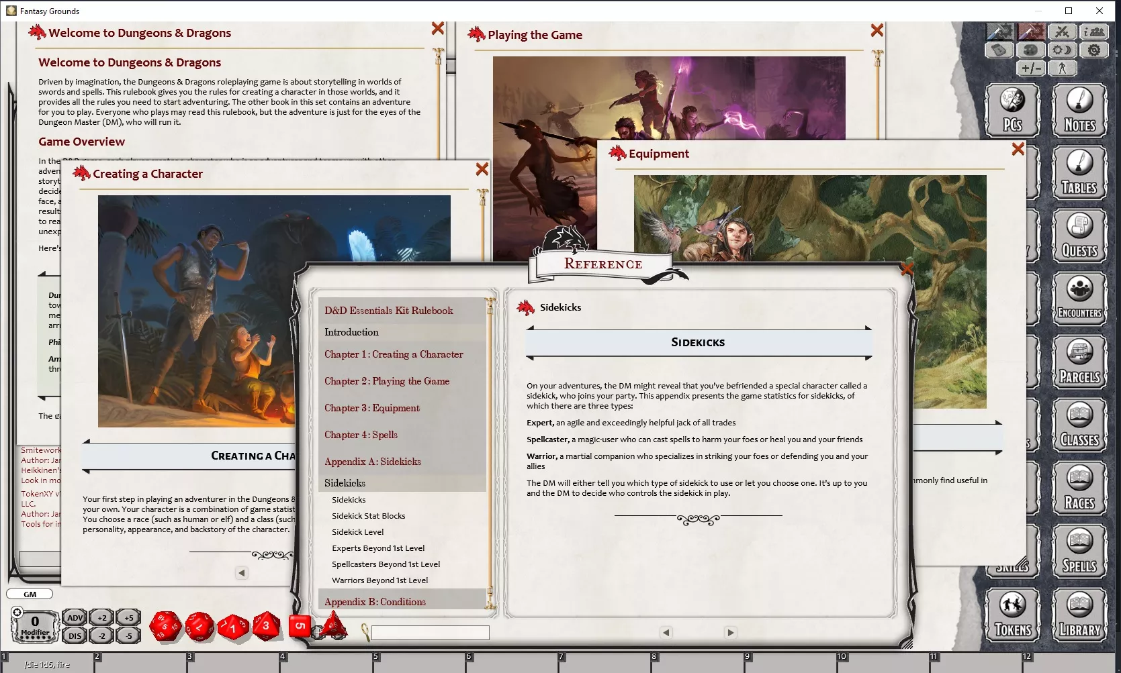Click hotkey slot 1 '/die 1d6, fire'
Screen dimensions: 1121x673
tap(47, 664)
